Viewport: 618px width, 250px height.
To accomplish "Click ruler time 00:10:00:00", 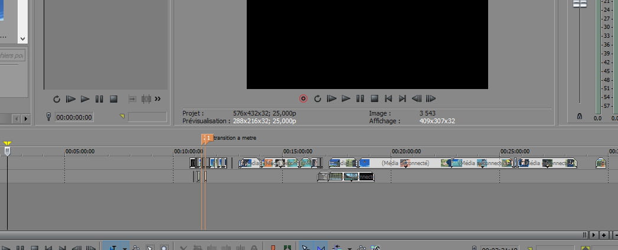I will pos(189,151).
